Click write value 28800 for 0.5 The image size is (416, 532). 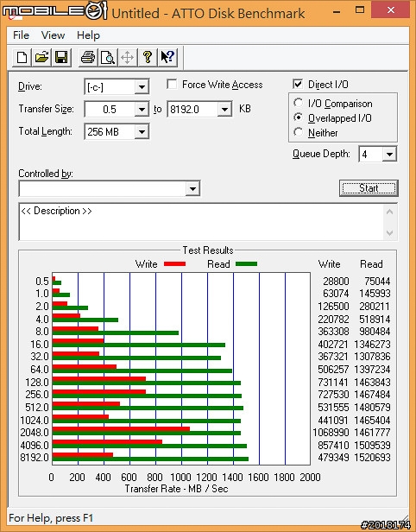tap(336, 282)
